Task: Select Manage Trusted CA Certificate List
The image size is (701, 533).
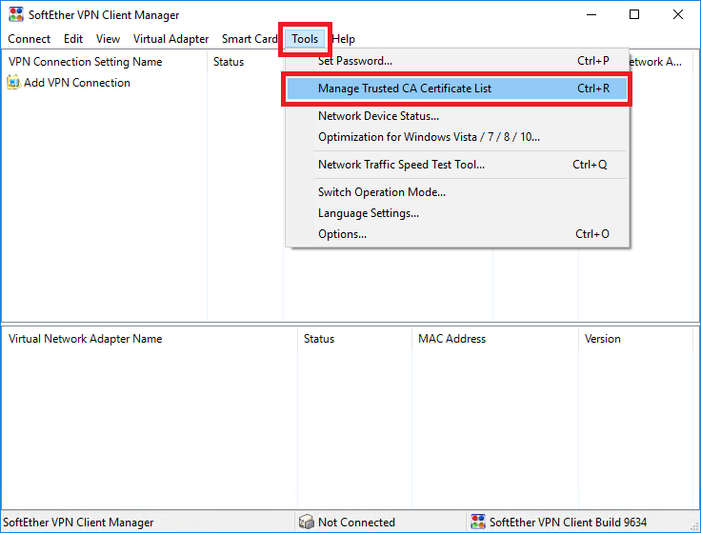Action: [457, 89]
